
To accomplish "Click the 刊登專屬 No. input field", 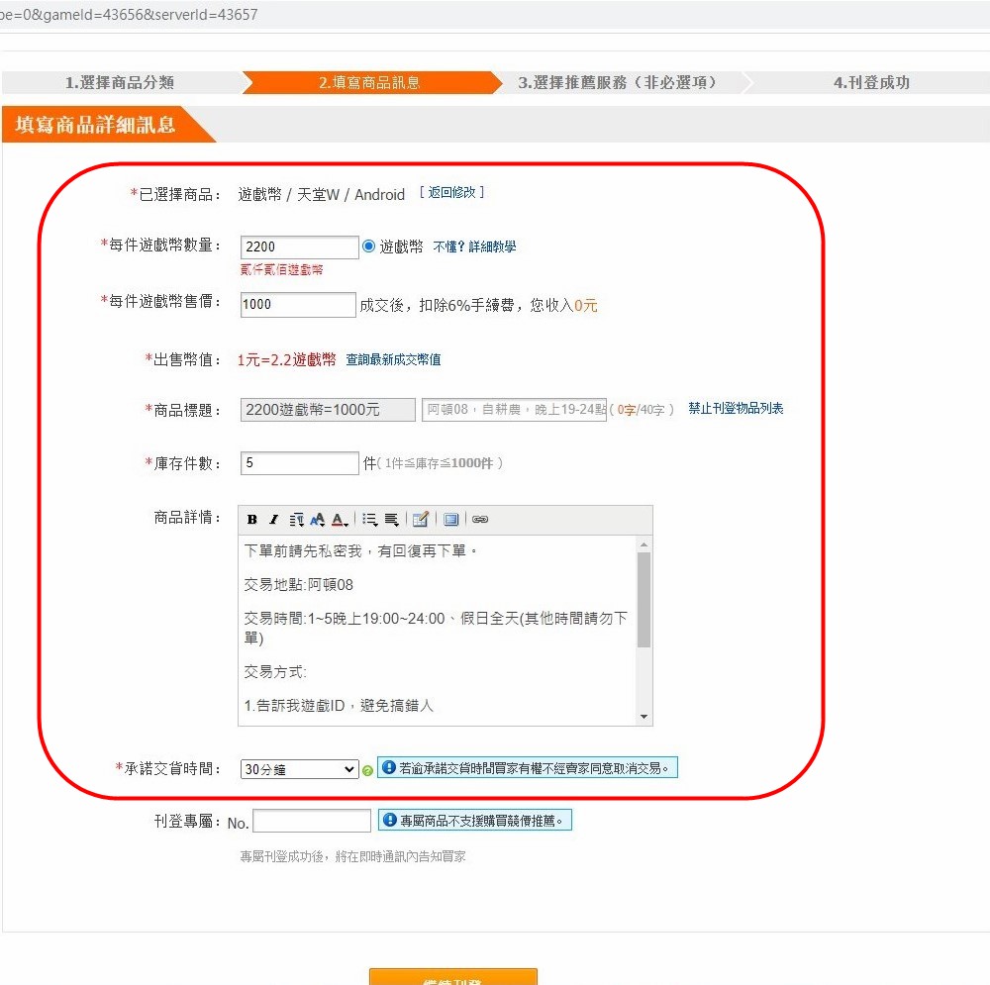I will (312, 822).
